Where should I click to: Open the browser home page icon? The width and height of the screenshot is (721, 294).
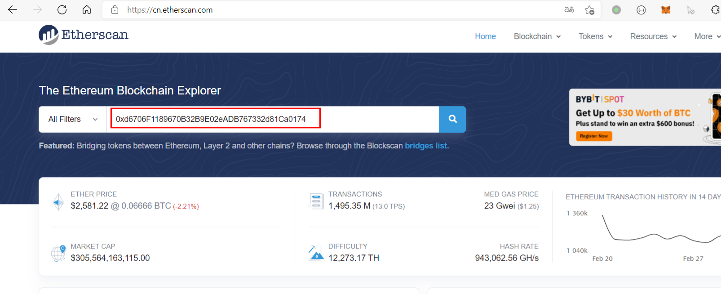point(87,9)
